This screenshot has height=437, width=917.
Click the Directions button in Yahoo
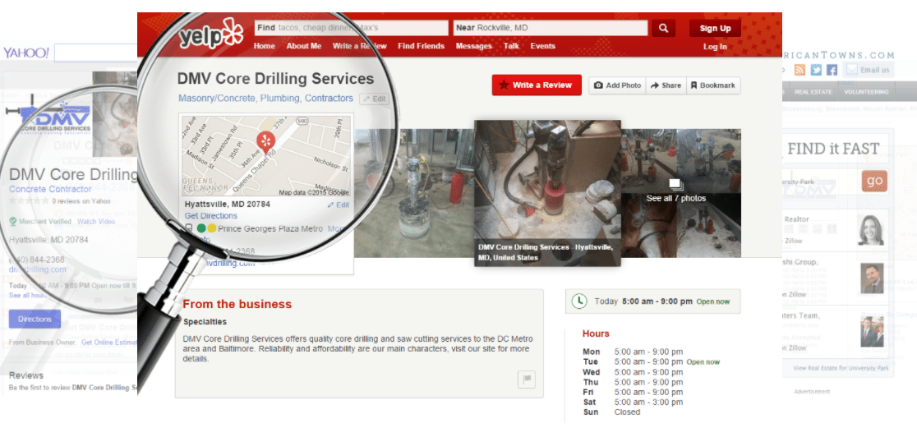(35, 319)
